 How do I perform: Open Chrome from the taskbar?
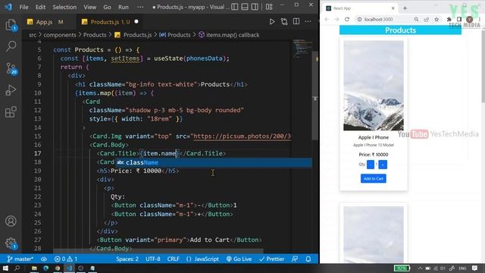click(58, 268)
